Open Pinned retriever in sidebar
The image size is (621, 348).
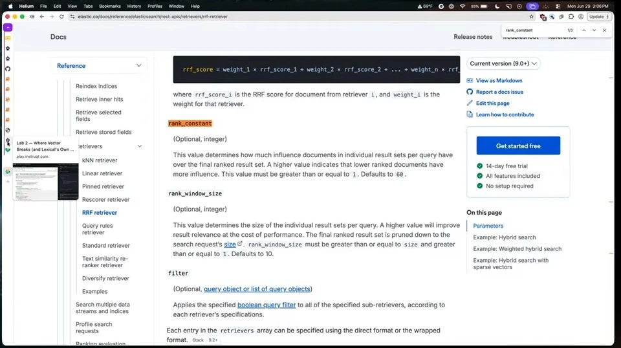click(103, 186)
